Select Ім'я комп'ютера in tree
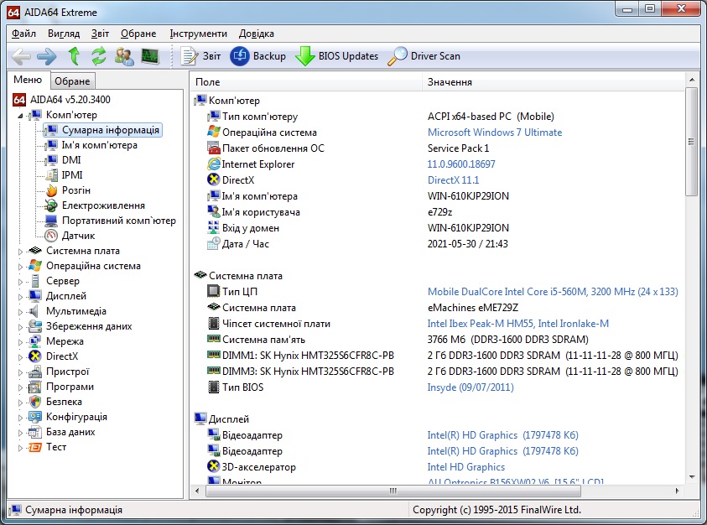 pos(99,145)
